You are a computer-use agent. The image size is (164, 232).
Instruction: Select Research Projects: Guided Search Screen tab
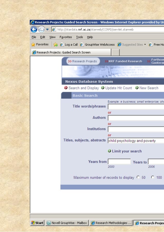pos(71,52)
